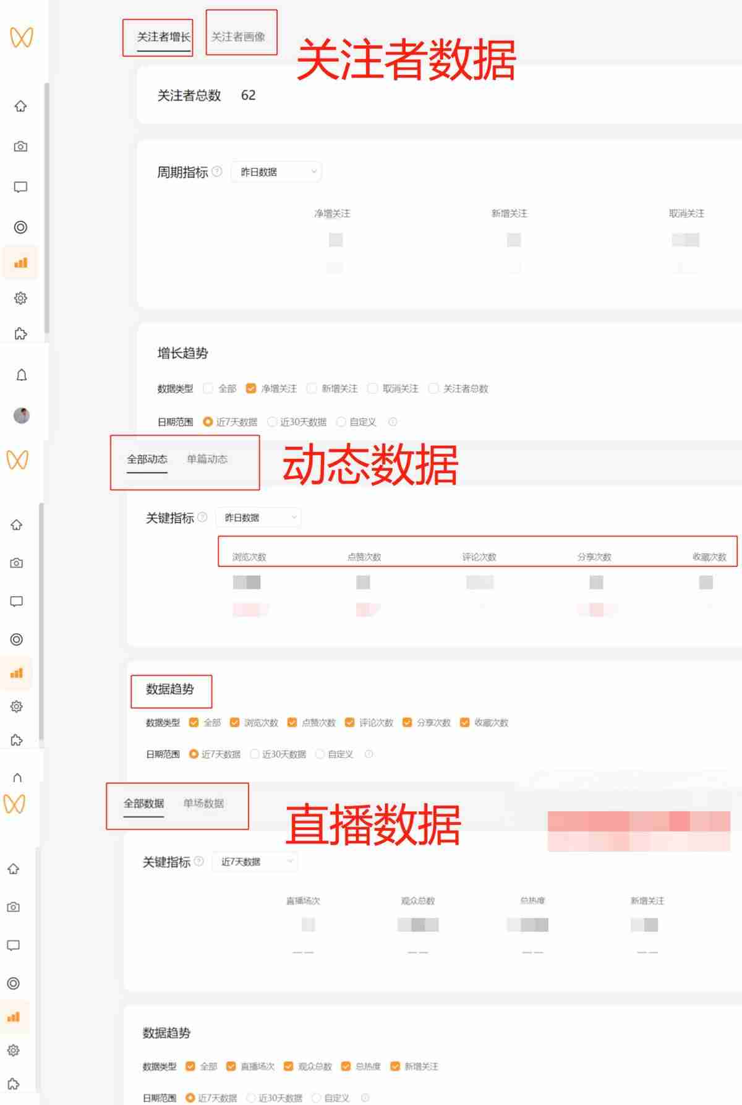Open settings gear in 直播数据 sidebar
This screenshot has width=742, height=1105.
pyautogui.click(x=13, y=1050)
